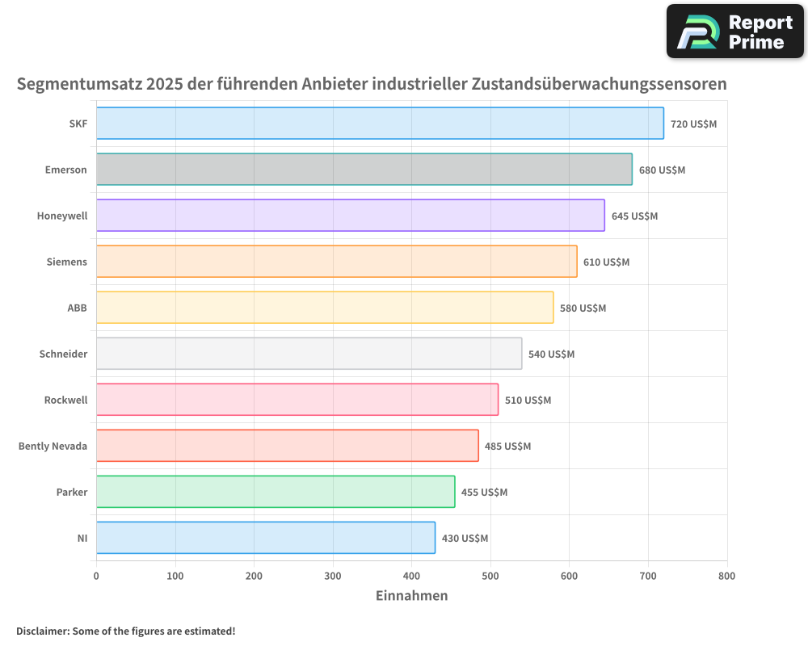Select the ABB bar
808x646 pixels.
click(x=323, y=308)
